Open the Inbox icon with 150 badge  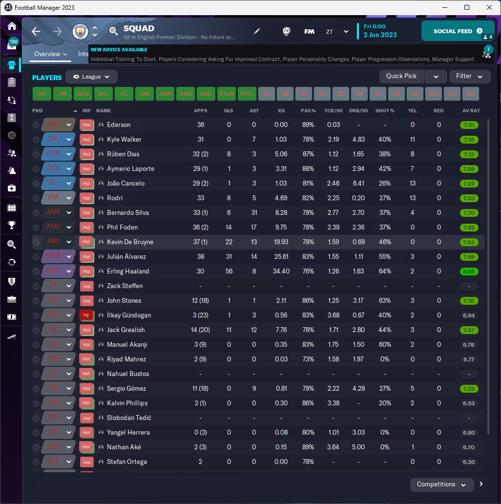pos(12,44)
